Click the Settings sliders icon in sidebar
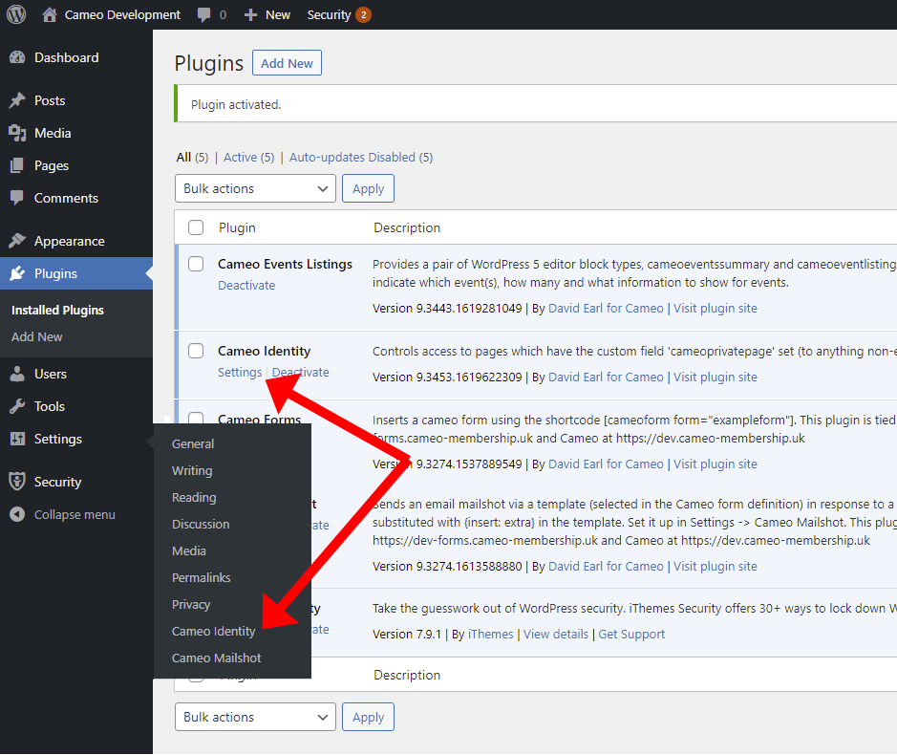 (x=17, y=439)
